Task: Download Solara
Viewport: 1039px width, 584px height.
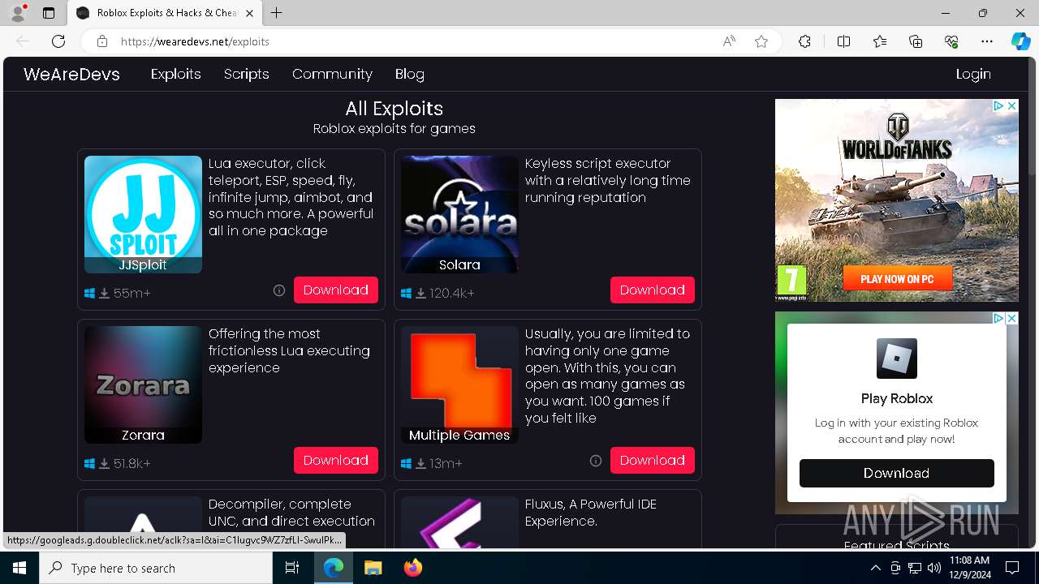Action: [x=653, y=290]
